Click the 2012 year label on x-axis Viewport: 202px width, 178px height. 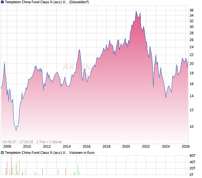click(47, 146)
